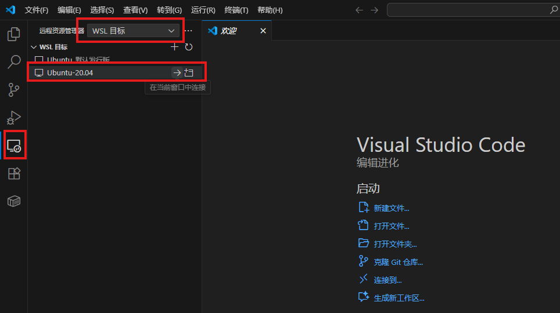Screen dimensions: 560x313
Task: Click the 启动 section heading
Action: [368, 188]
